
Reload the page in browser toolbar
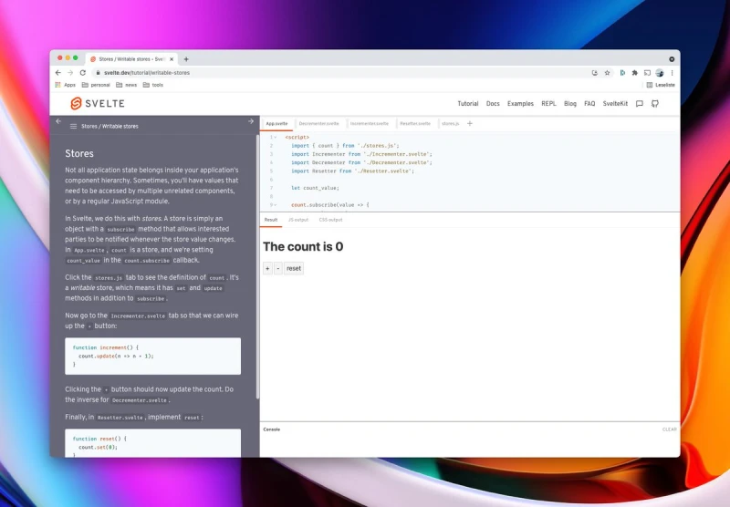point(83,73)
